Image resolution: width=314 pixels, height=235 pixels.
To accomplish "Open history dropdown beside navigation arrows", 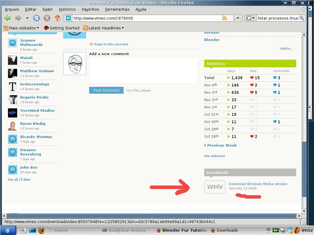I will (x=27, y=18).
